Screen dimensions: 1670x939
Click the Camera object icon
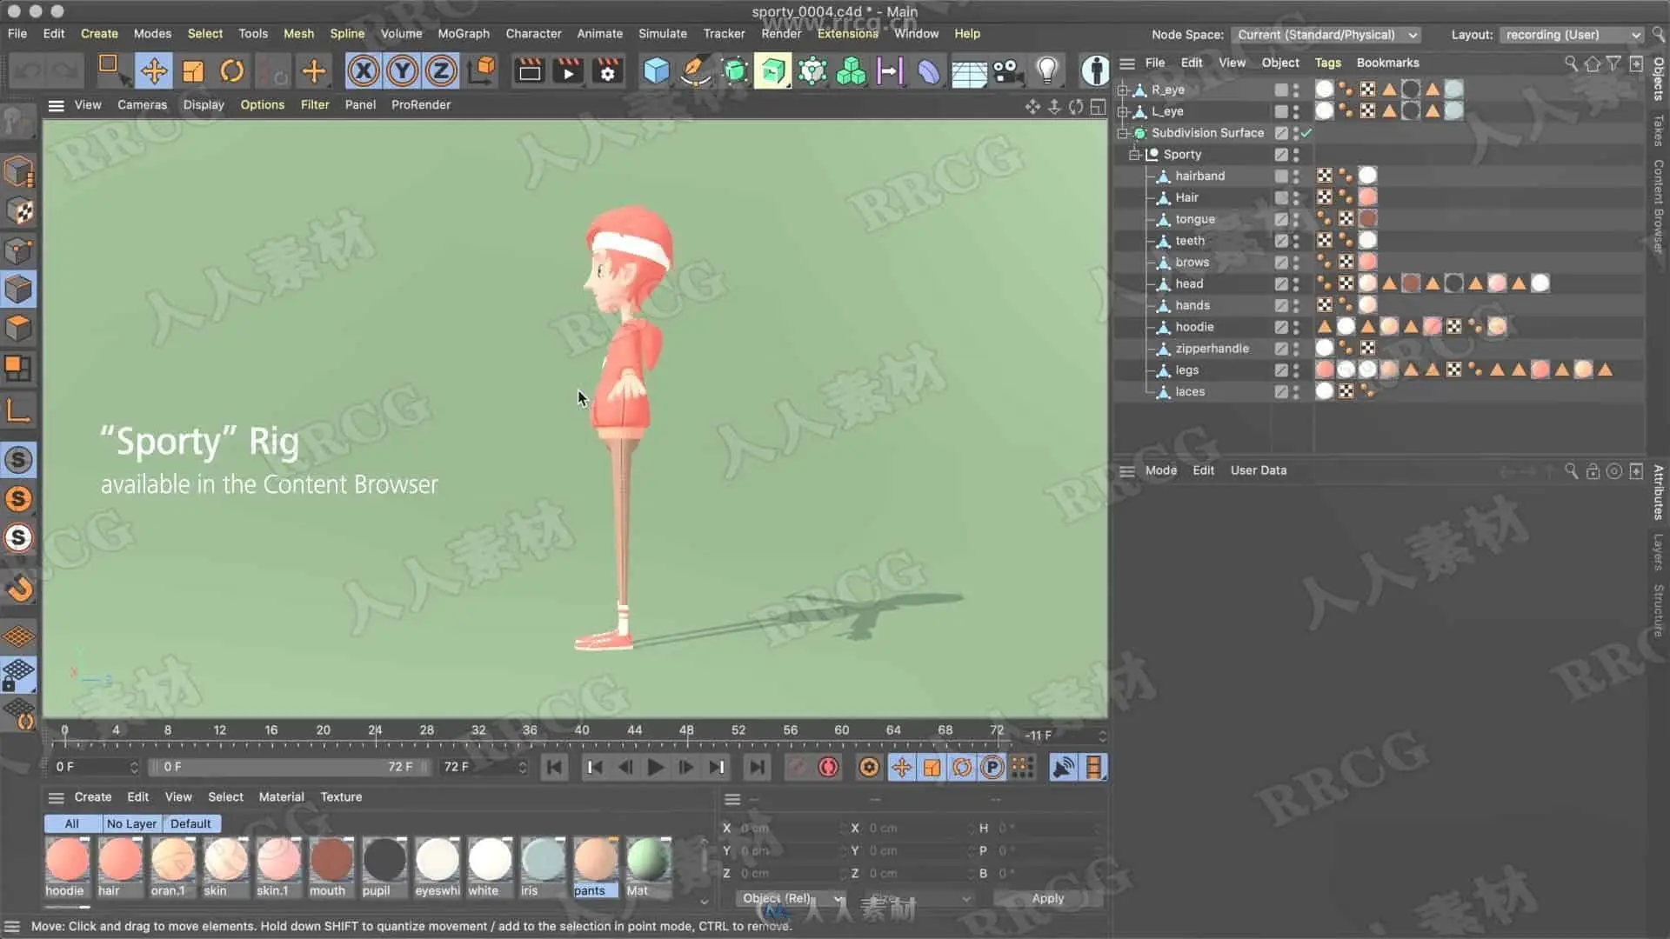point(1007,70)
